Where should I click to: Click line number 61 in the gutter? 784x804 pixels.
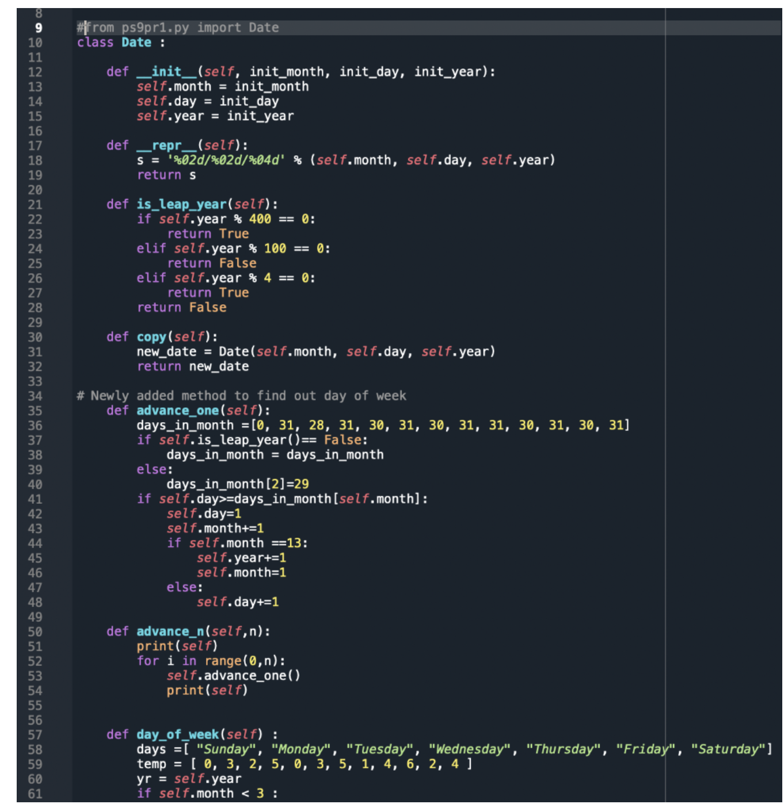coord(35,794)
